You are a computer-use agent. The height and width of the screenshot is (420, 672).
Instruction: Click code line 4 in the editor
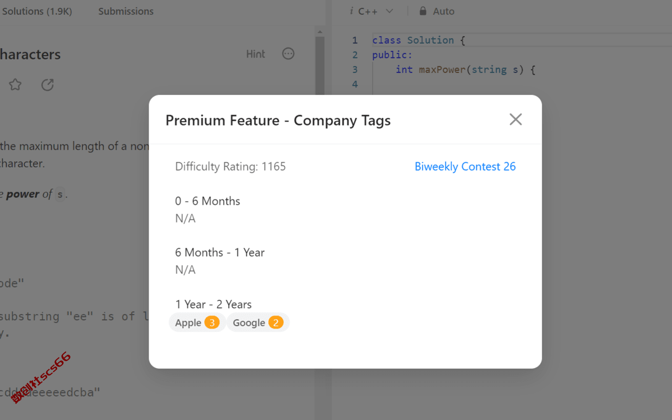tap(520, 84)
